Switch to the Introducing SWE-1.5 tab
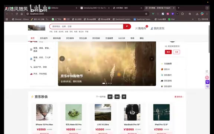 95,8
